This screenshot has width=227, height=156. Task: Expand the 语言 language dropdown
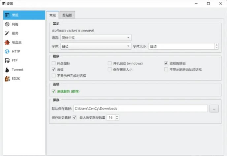pyautogui.click(x=96, y=38)
